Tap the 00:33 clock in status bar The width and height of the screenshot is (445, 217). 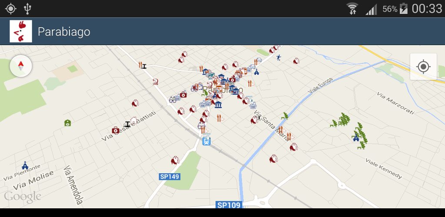[427, 9]
